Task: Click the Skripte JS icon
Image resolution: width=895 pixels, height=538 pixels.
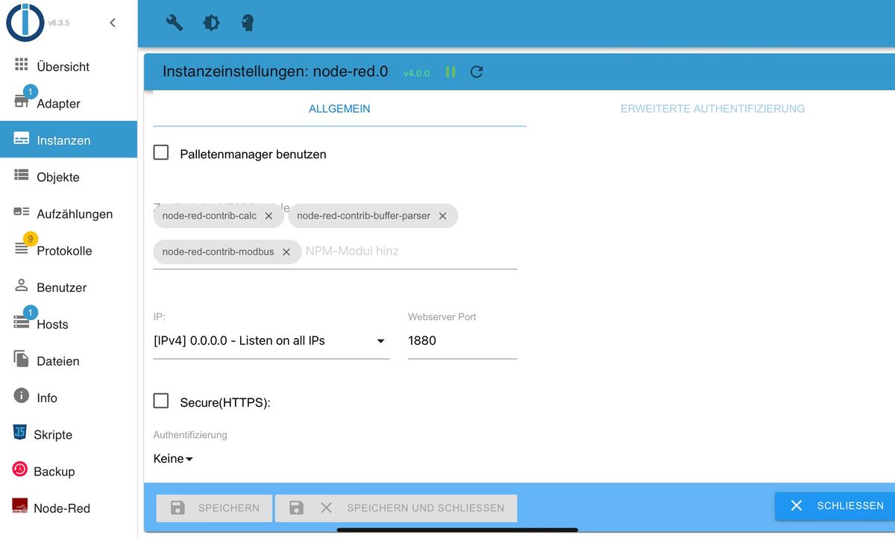Action: (x=20, y=433)
